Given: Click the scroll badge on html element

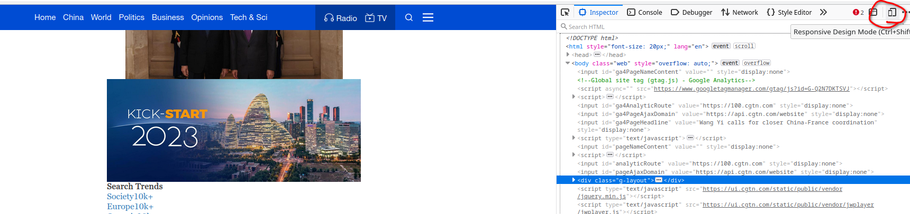Looking at the screenshot, I should 744,46.
